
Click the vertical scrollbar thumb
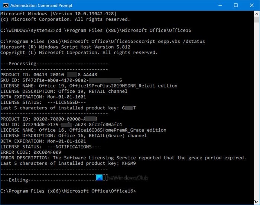[257, 20]
